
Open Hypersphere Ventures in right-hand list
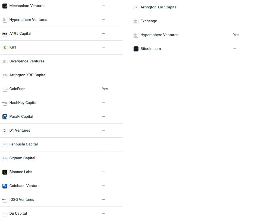click(x=159, y=35)
